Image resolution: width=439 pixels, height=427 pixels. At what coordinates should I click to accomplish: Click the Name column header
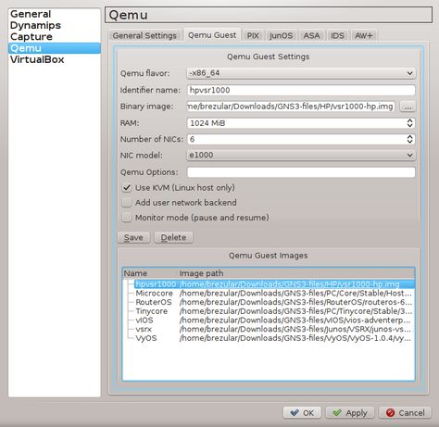point(150,273)
